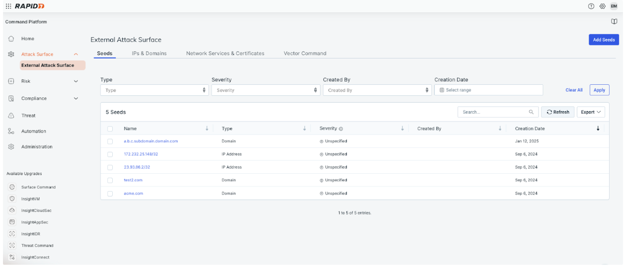Tick the acme.com row checkbox
This screenshot has height=266, width=624.
click(x=110, y=194)
